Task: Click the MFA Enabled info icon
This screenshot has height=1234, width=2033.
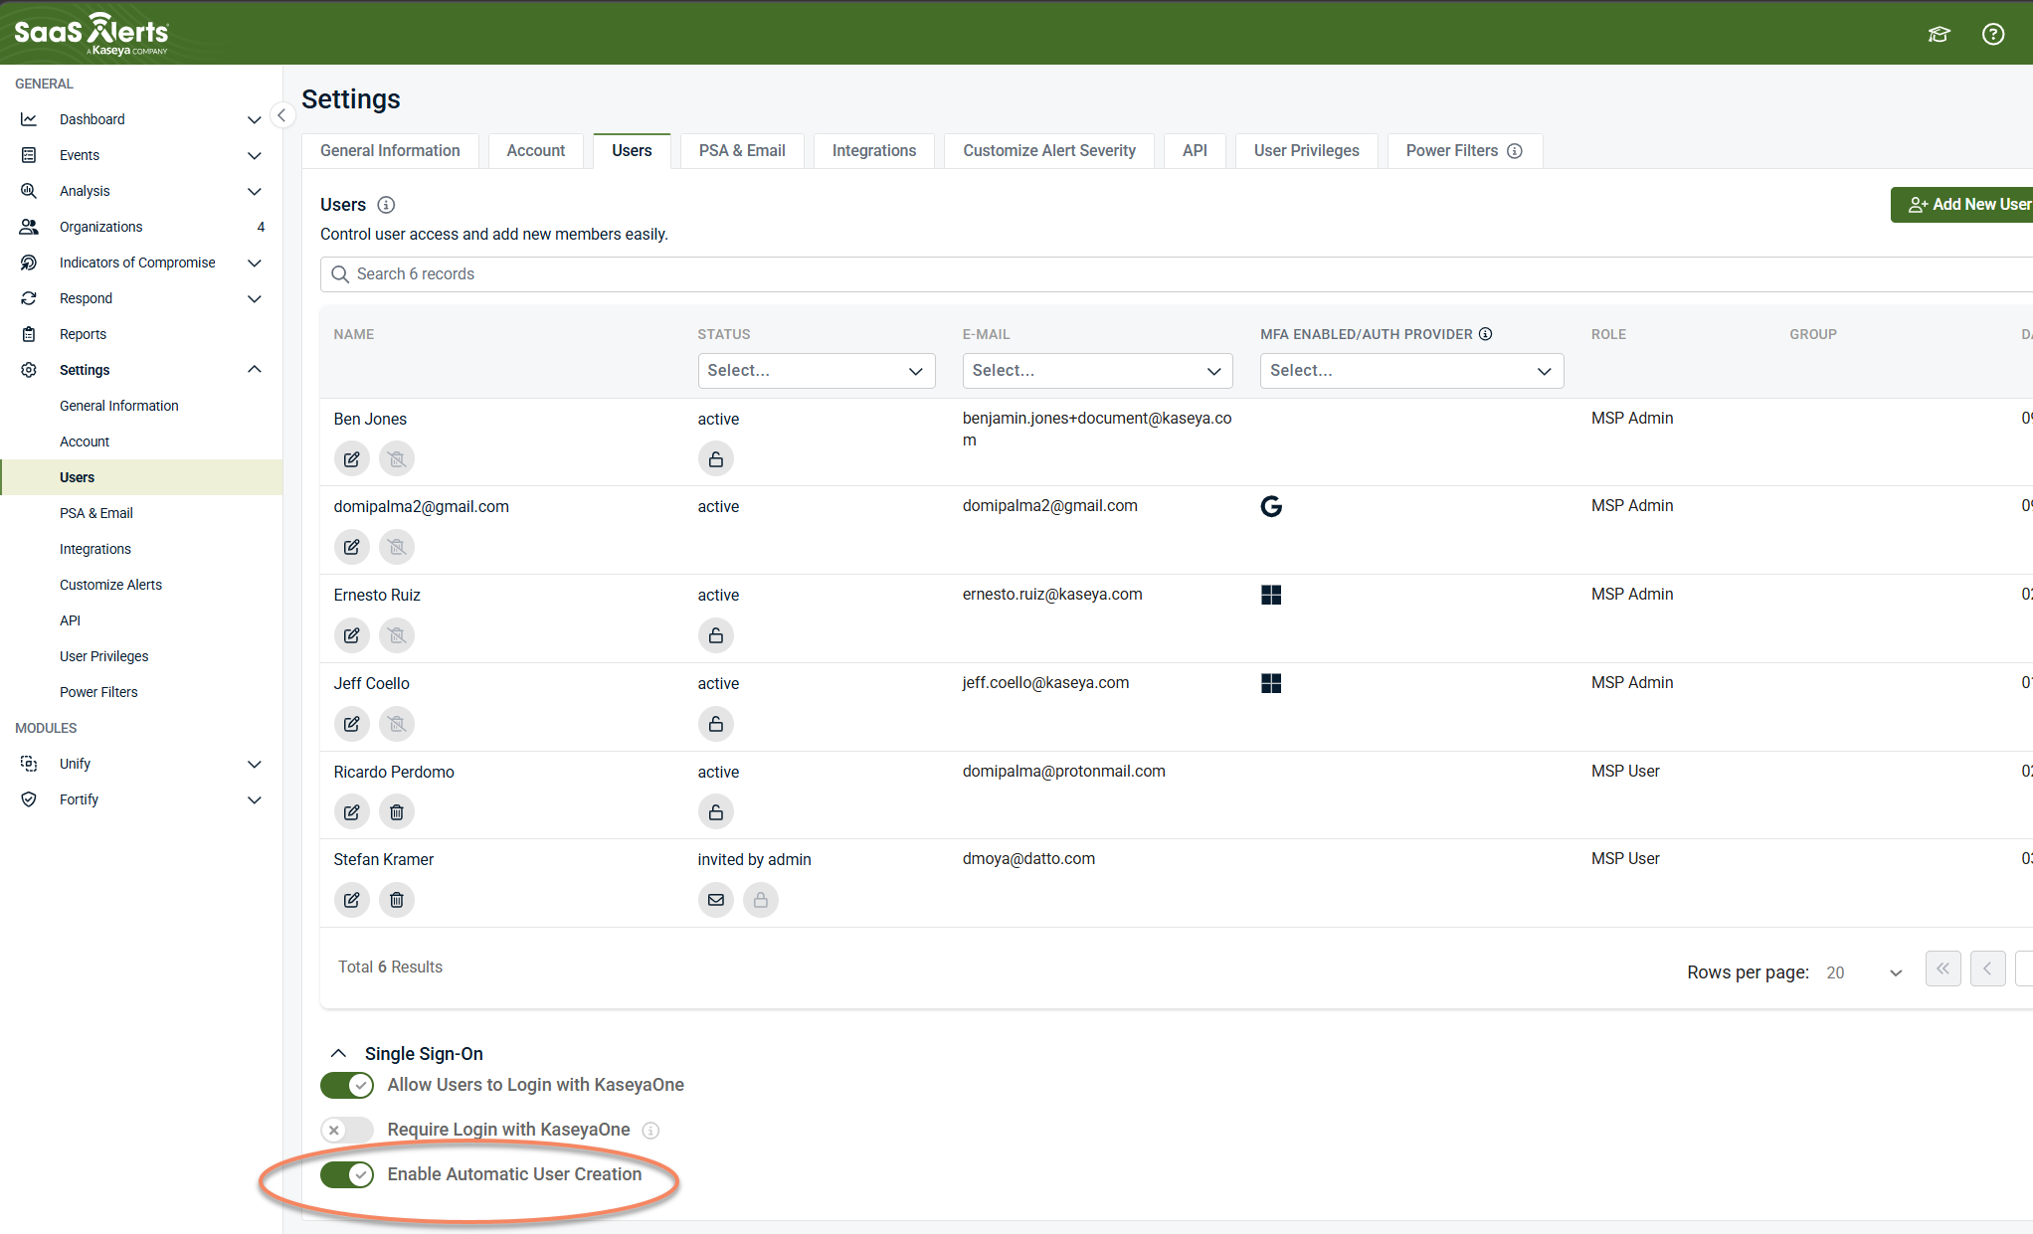Action: (x=1486, y=334)
